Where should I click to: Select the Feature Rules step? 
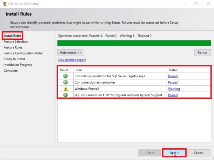coord(13,47)
